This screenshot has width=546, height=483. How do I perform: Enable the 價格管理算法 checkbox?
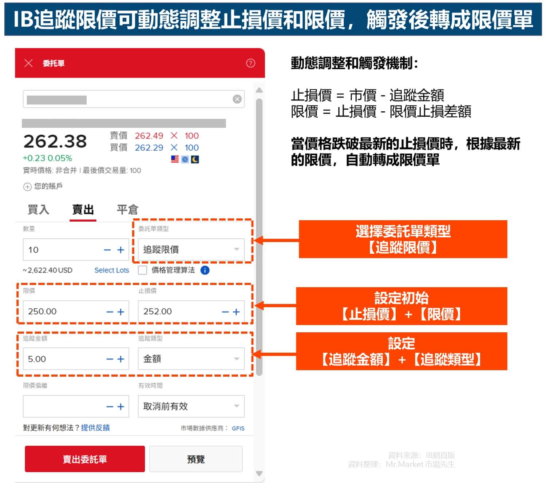point(142,270)
